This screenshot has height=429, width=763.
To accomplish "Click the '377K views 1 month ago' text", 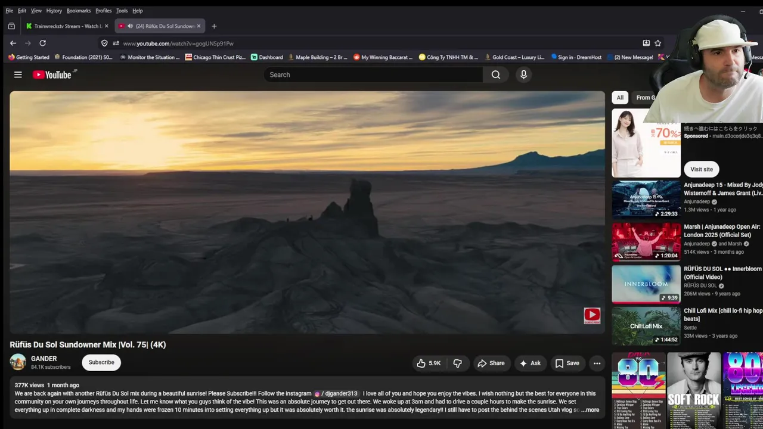I will coord(47,385).
